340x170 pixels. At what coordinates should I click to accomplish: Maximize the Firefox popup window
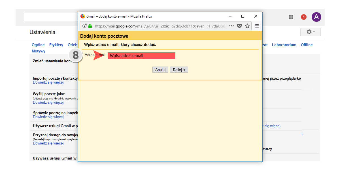(243, 16)
